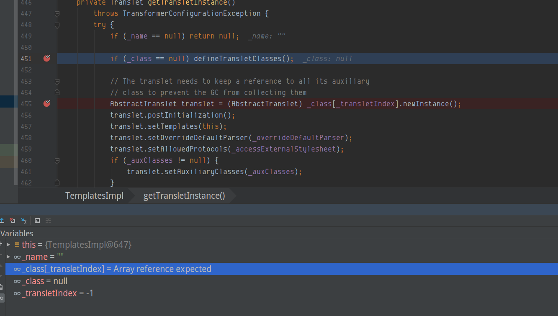Click the Drop Frame icon with red X
Image resolution: width=558 pixels, height=316 pixels.
[x=13, y=221]
